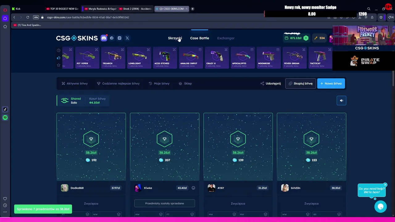Image resolution: width=395 pixels, height=222 pixels.
Task: Switch to the Kick browser tab
Action: click(27, 9)
